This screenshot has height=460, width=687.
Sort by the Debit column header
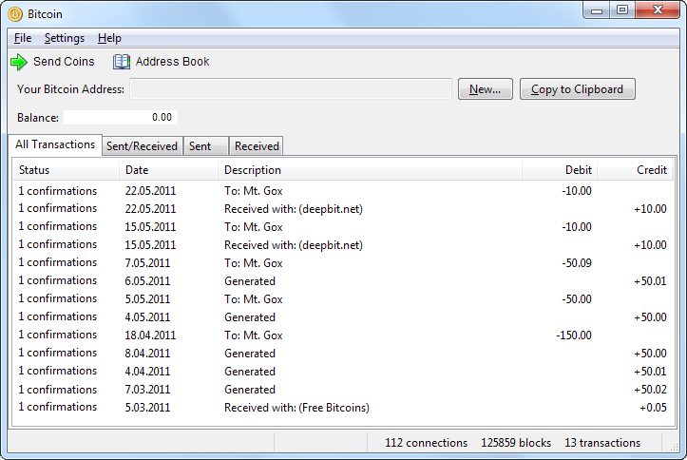coord(560,170)
